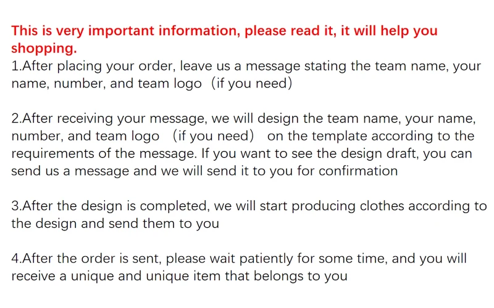Click the words 'team name' in step 1
The image size is (494, 308).
pos(412,67)
